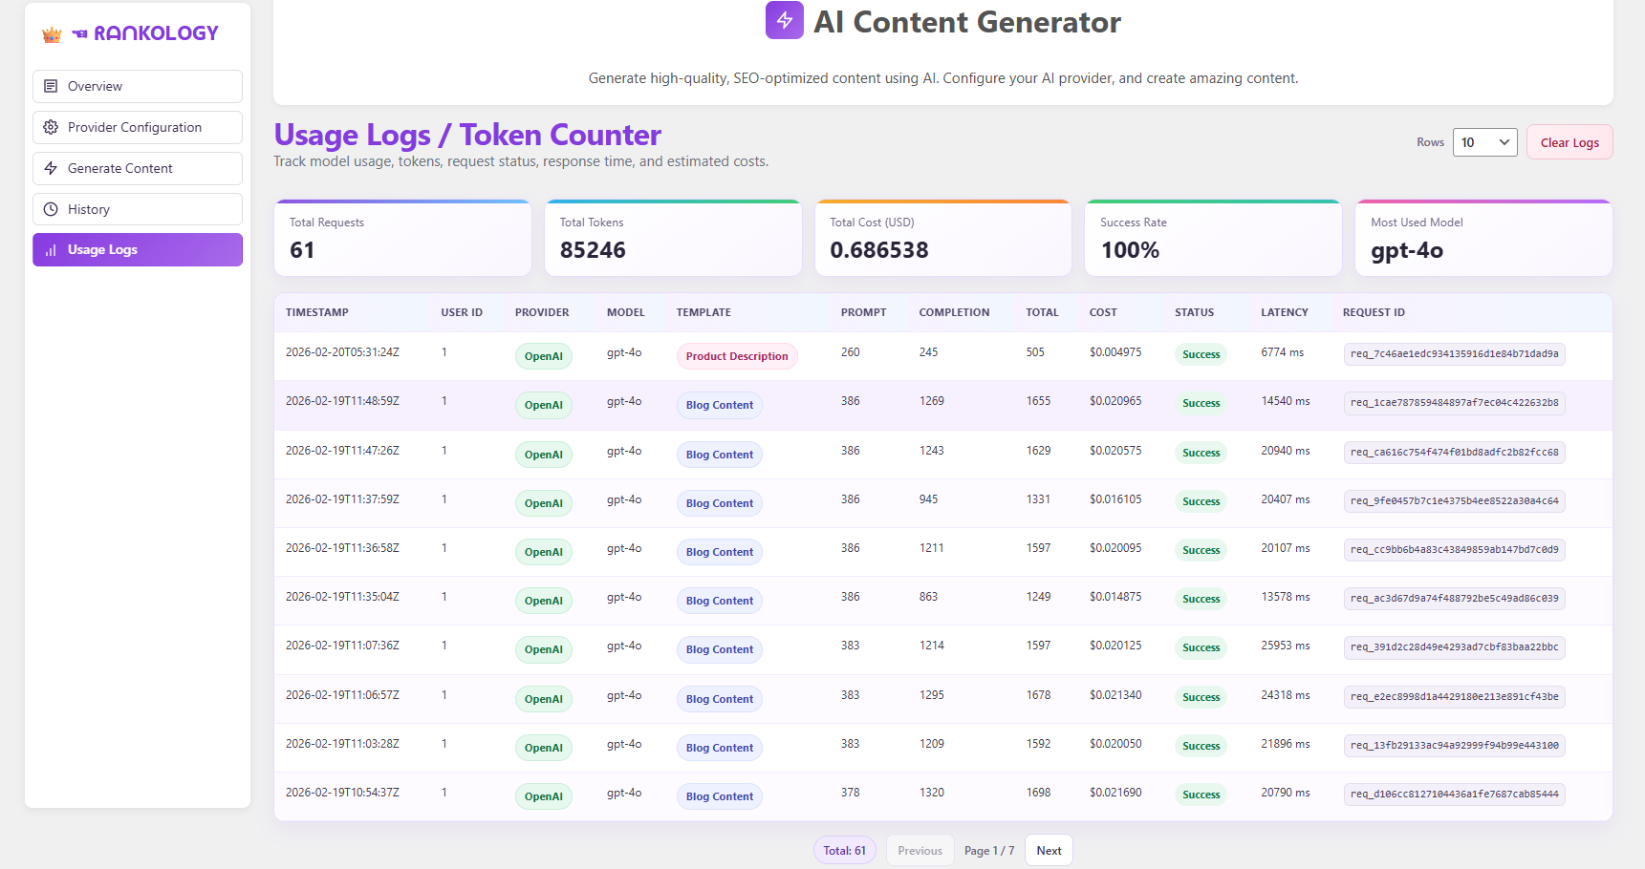Go to the Next page of logs
Image resolution: width=1645 pixels, height=869 pixels.
click(1049, 850)
